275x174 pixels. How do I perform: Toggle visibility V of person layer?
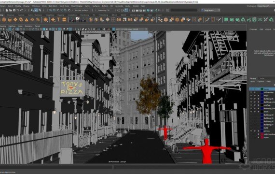click(251, 131)
